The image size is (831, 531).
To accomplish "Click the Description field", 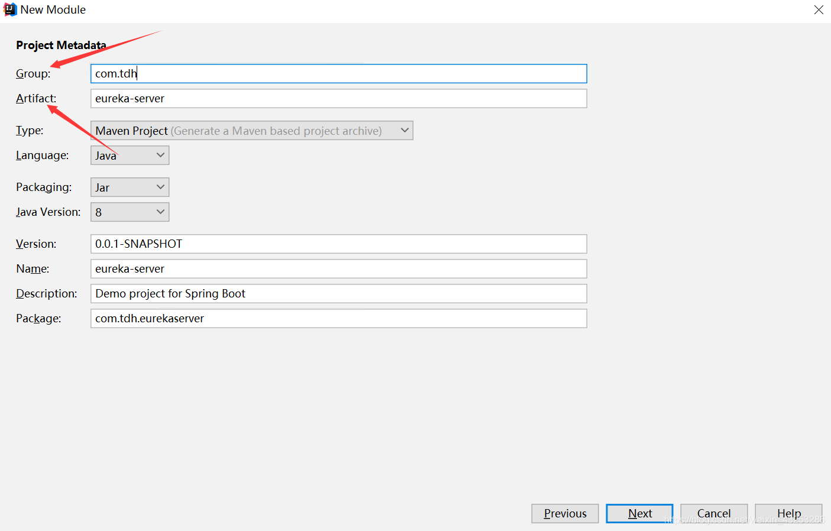I will 338,294.
